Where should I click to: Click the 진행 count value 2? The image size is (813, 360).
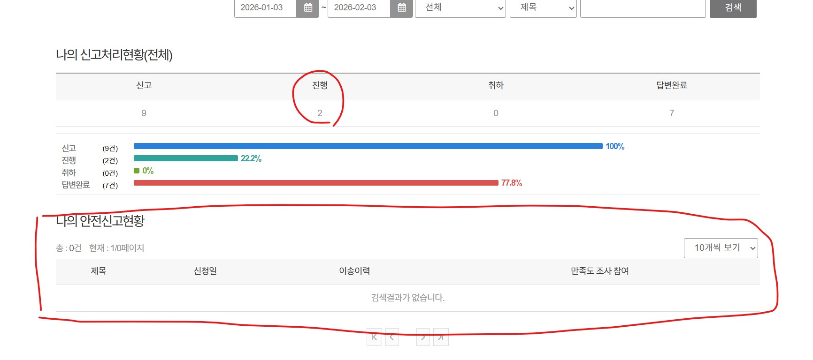320,113
